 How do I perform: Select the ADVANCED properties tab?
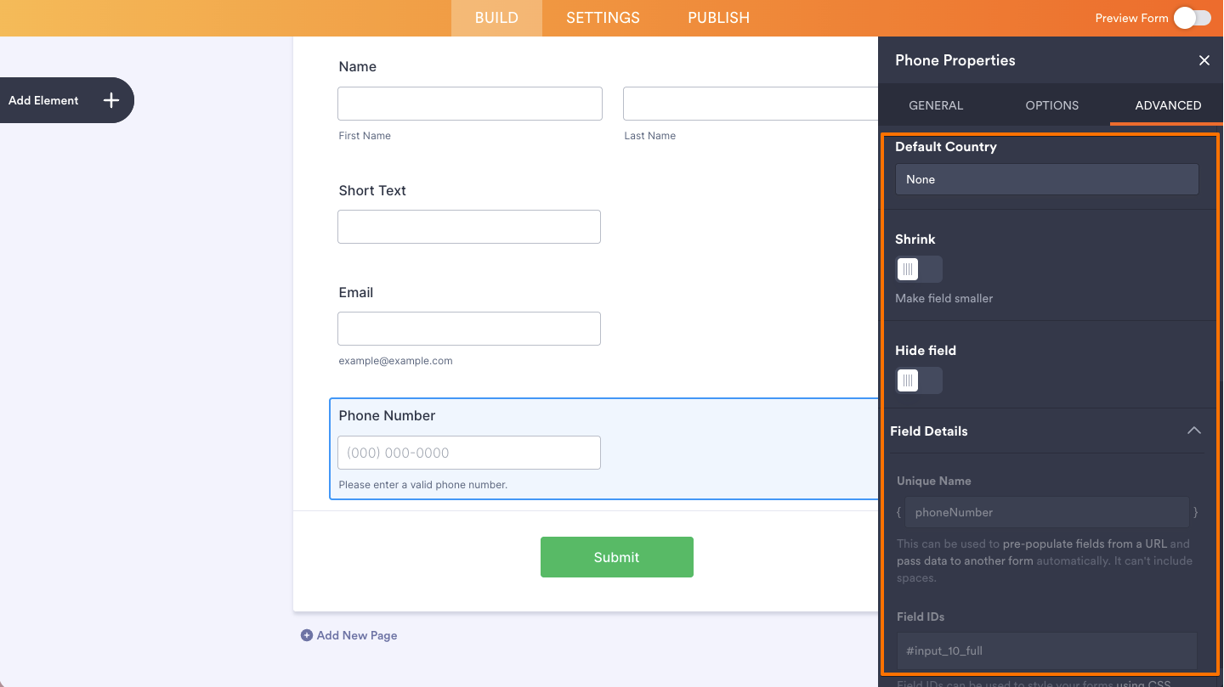(1168, 105)
